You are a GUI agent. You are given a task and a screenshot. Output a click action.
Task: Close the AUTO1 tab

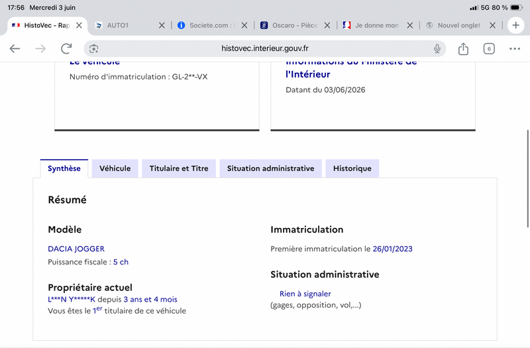pyautogui.click(x=162, y=25)
